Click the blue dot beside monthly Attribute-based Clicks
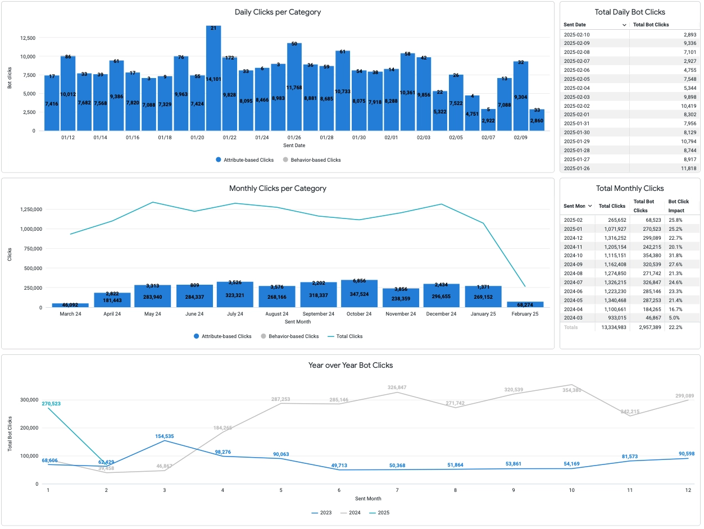 196,336
